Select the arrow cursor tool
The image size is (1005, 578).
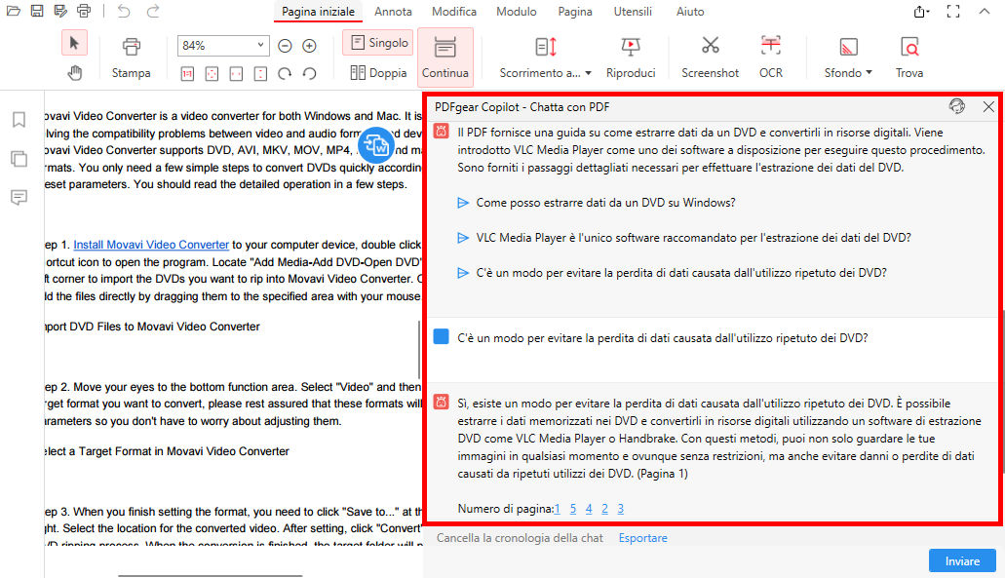(x=74, y=44)
